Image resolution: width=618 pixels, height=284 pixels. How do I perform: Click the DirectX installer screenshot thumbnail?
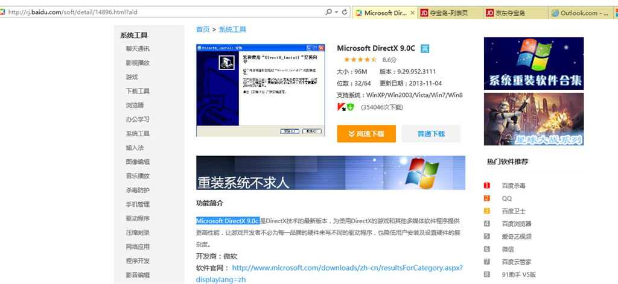[x=261, y=90]
